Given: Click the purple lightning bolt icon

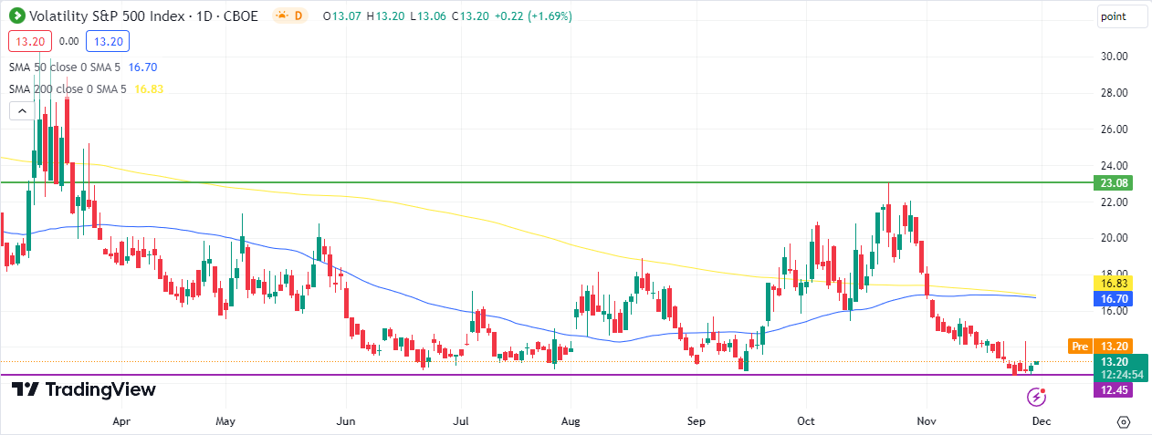Looking at the screenshot, I should [x=1036, y=396].
